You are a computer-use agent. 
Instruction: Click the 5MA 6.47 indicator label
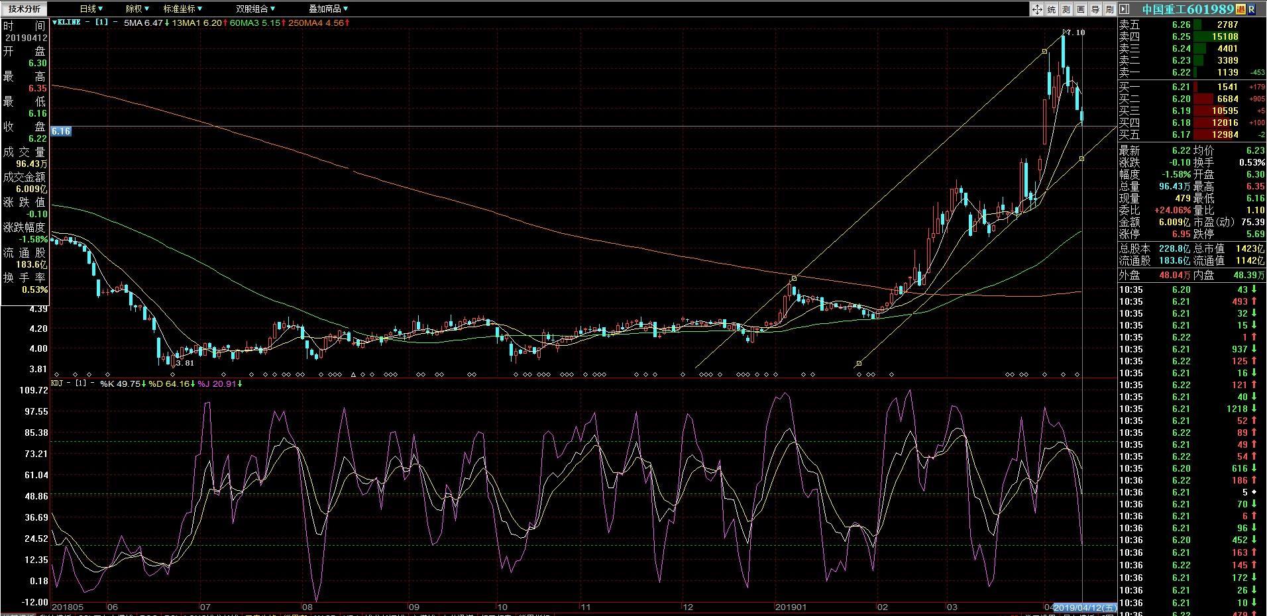pyautogui.click(x=146, y=23)
